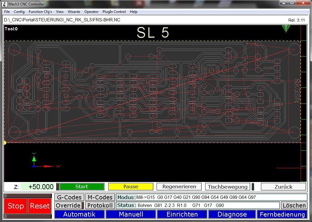Viewport: 312px width, 222px height.
Task: Click the Z: axis label
Action: (x=16, y=187)
